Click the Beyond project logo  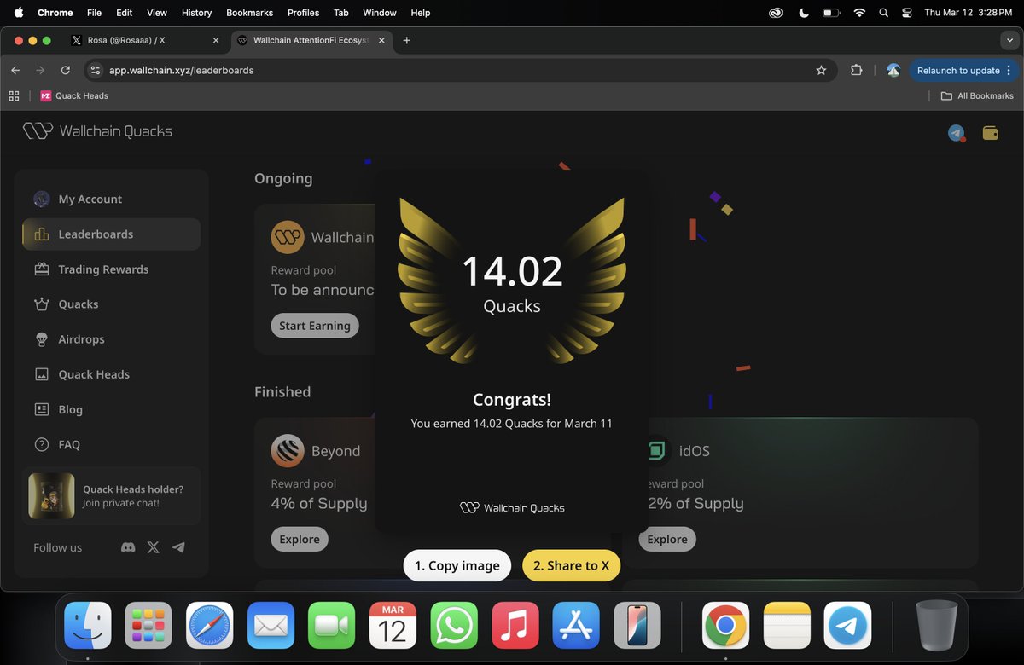[288, 451]
